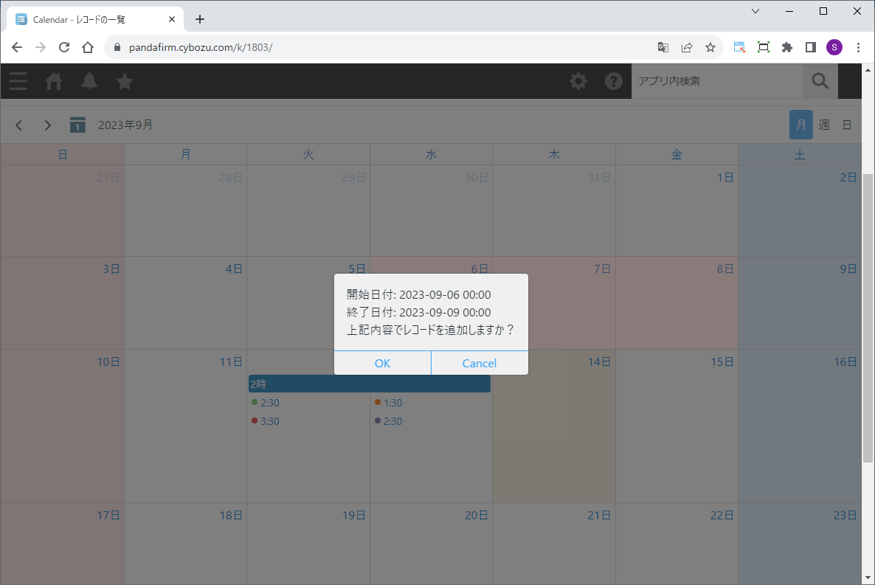The height and width of the screenshot is (585, 875).
Task: Open the favorites star icon
Action: pos(125,81)
